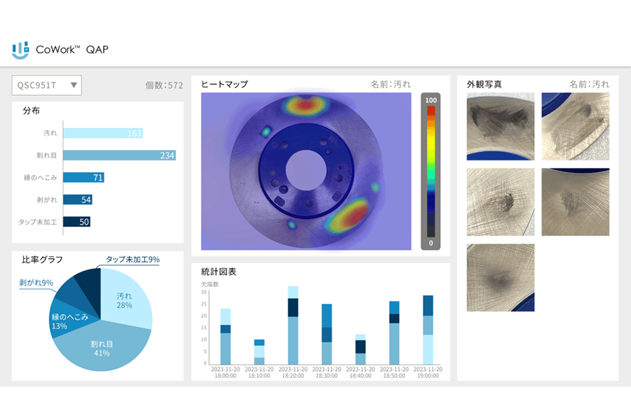Click the stacked bar for 18:10:00

click(259, 352)
